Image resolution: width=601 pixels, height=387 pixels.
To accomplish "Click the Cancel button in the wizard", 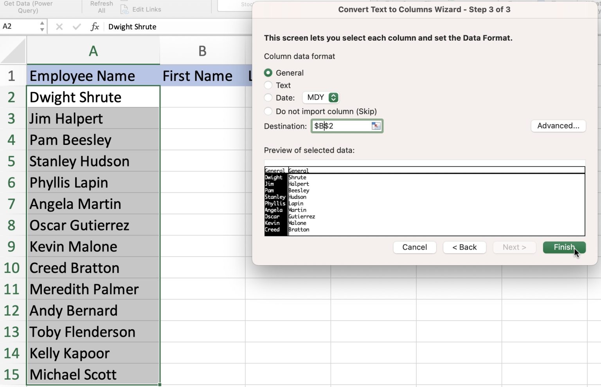I will tap(414, 247).
